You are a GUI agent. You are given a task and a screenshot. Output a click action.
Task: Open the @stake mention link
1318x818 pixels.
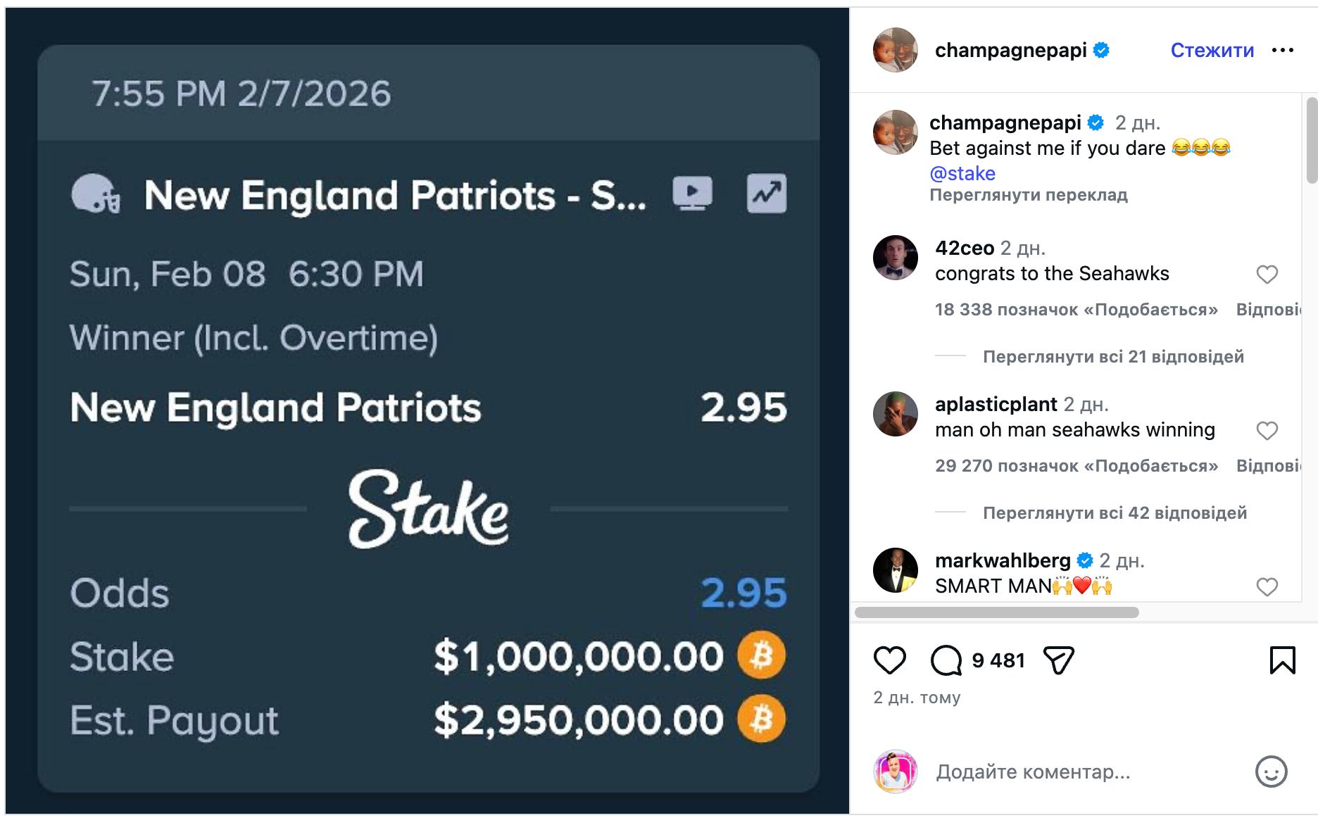962,173
